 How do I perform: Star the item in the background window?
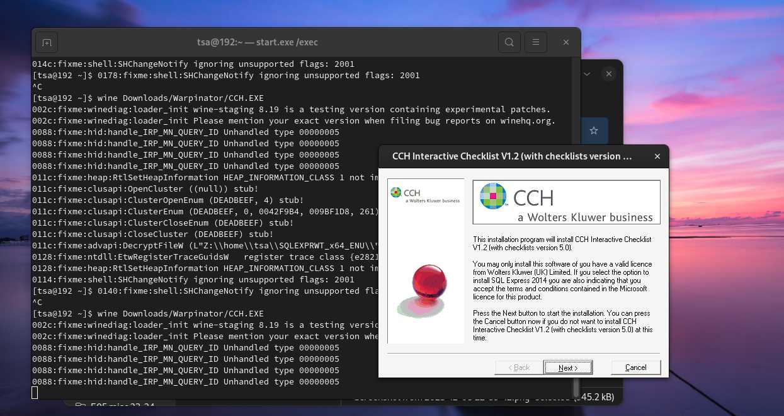click(x=593, y=130)
